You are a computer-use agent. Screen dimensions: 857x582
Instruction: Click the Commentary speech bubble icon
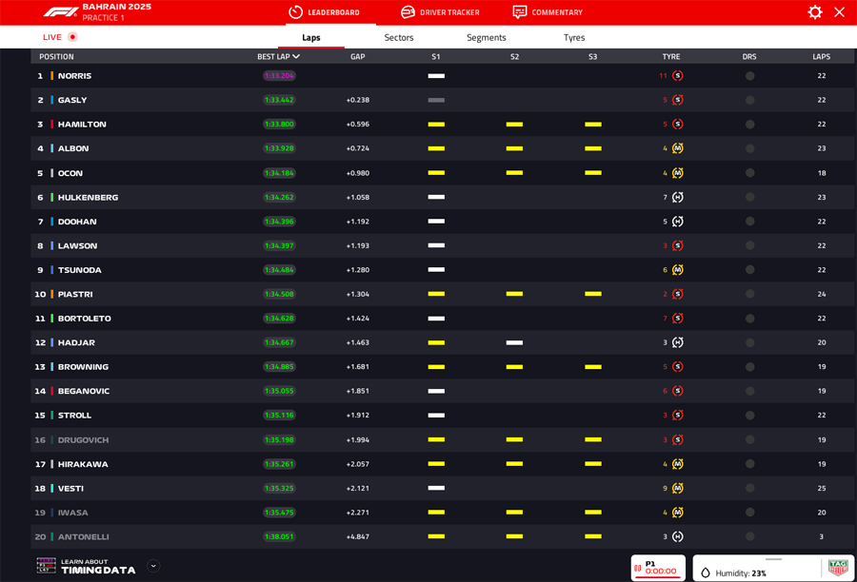tap(519, 12)
